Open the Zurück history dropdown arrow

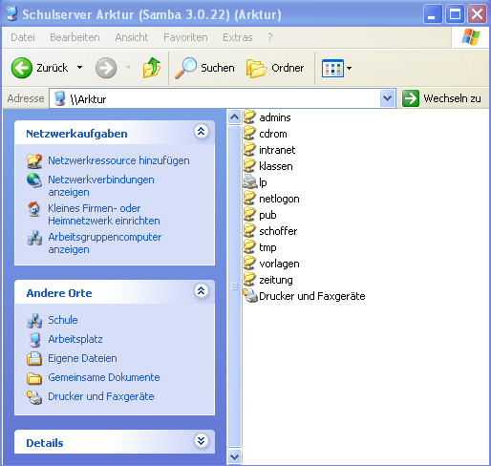coord(80,68)
